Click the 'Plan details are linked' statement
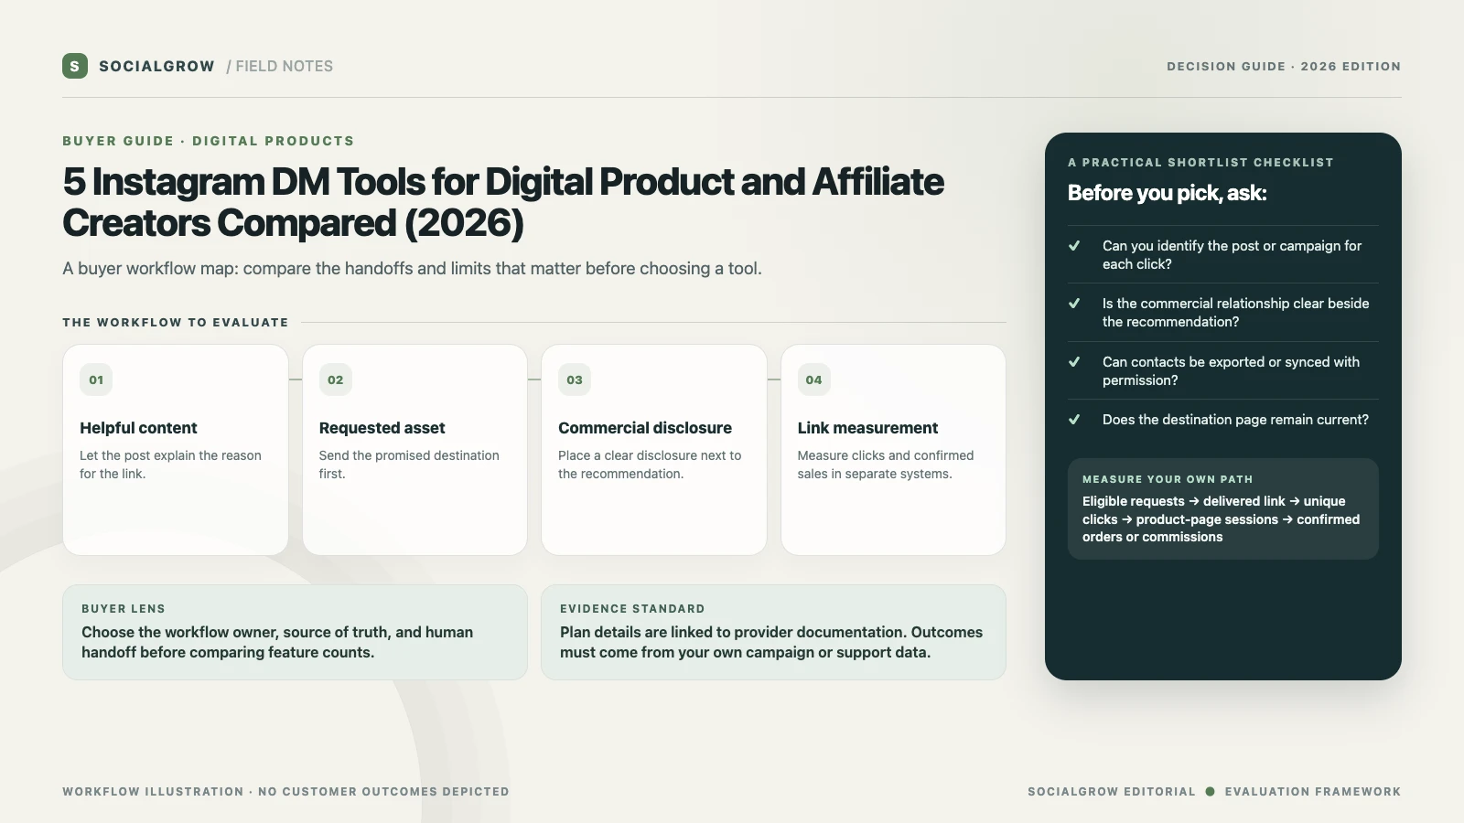Screen dimensions: 1464x823 click(x=771, y=642)
